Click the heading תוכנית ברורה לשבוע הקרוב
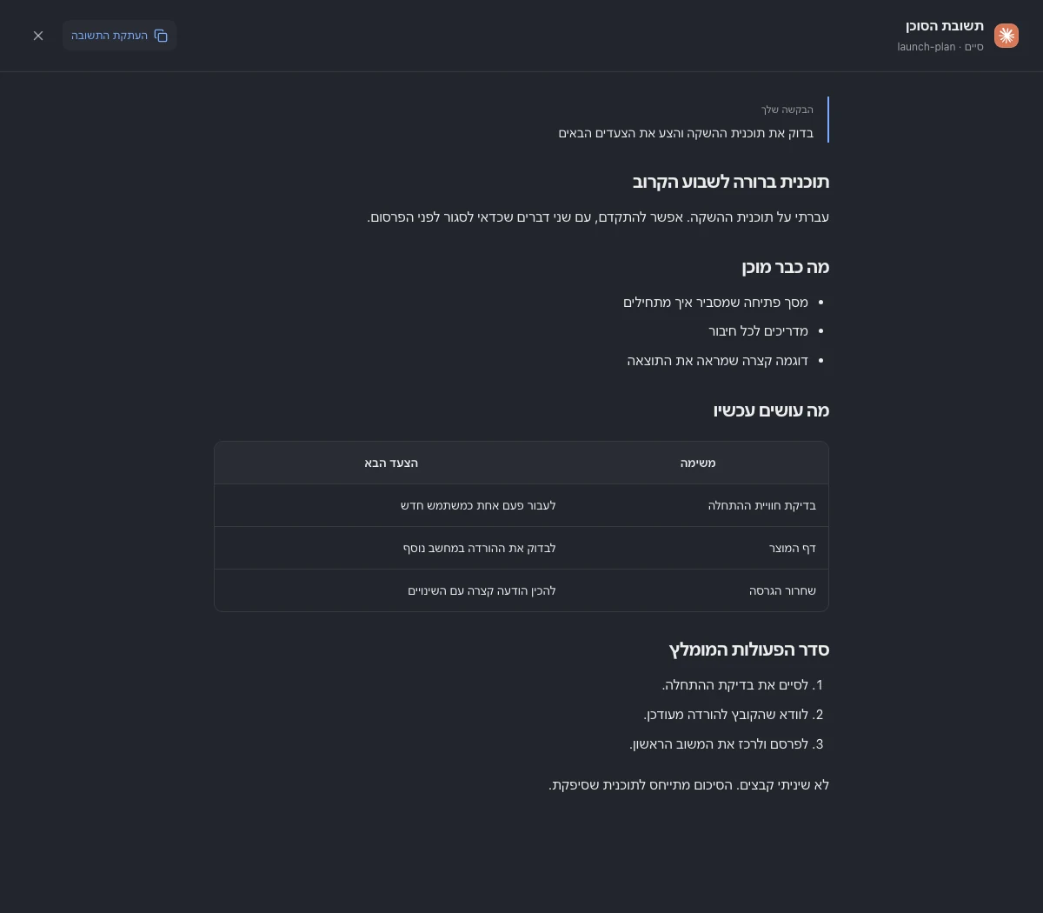Viewport: 1043px width, 913px height. (731, 182)
